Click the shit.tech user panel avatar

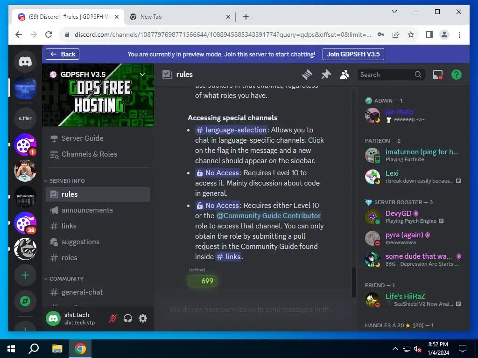coord(53,318)
